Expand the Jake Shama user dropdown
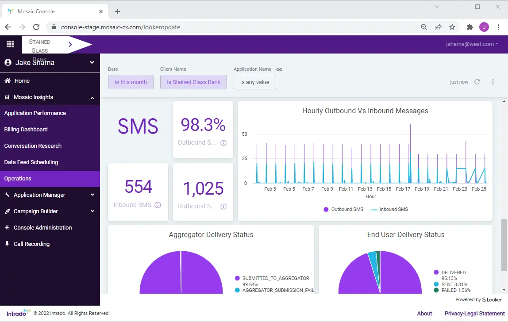The width and height of the screenshot is (508, 322). (92, 62)
